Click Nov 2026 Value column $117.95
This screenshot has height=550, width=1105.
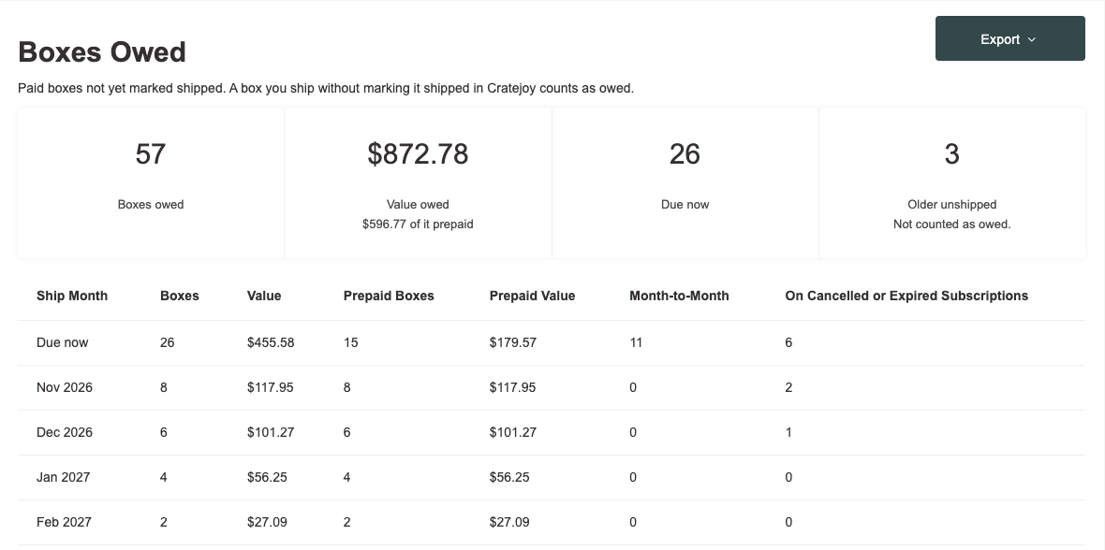tap(271, 388)
